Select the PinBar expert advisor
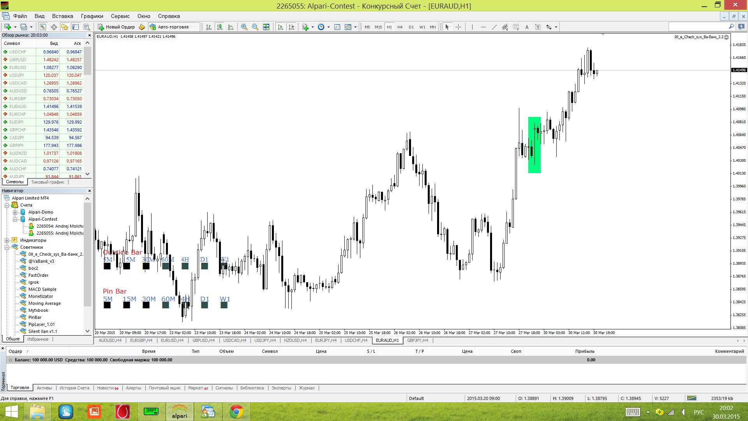The image size is (748, 421). (35, 317)
